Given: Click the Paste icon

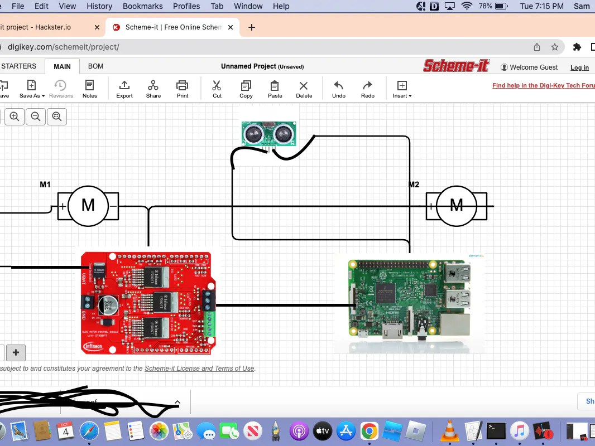Looking at the screenshot, I should (x=275, y=88).
